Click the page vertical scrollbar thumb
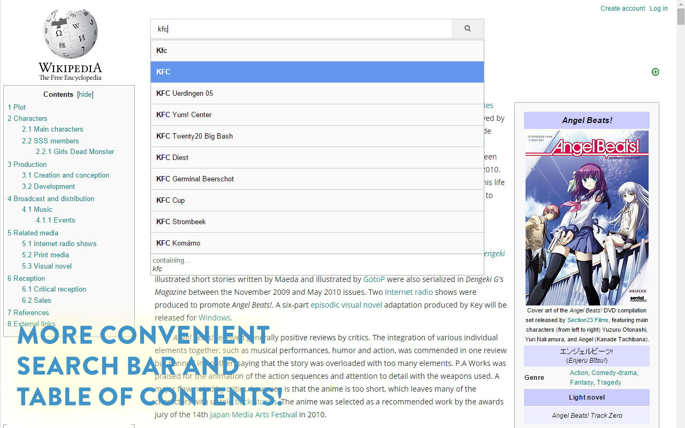Viewport: 685px width, 428px height. coord(681,17)
